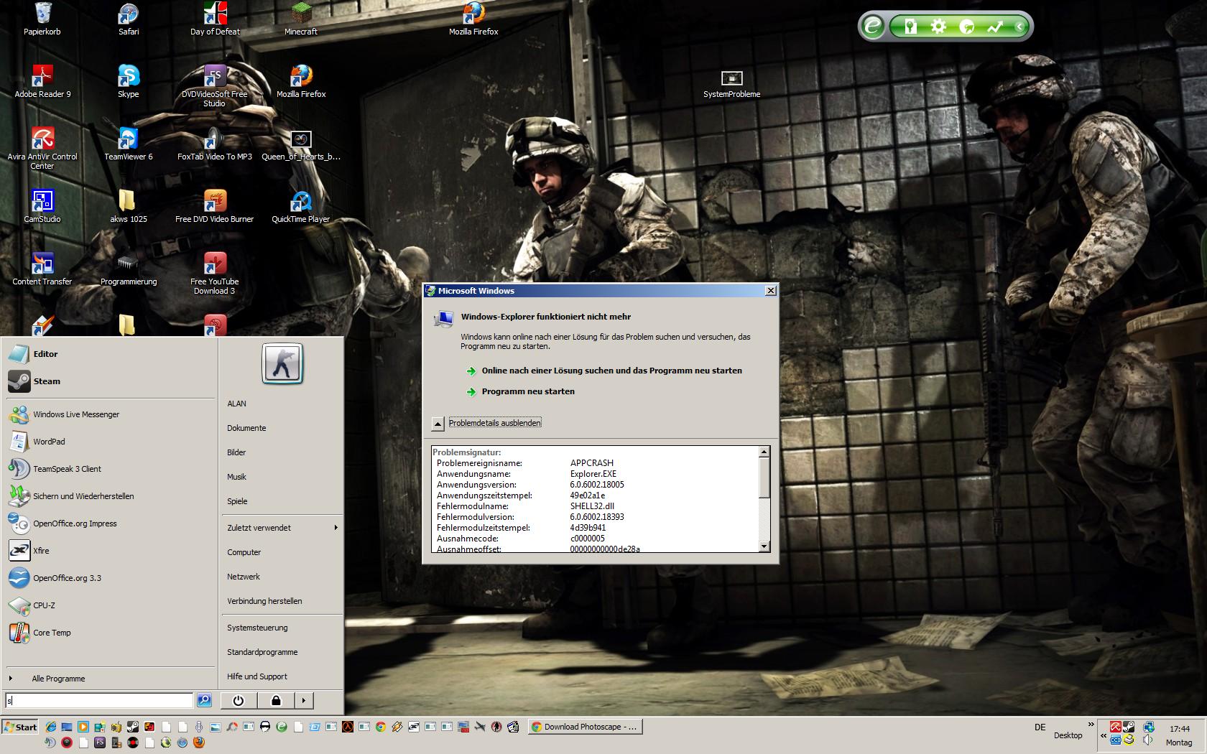Expand the Zuletzt verwendet submenu arrow
Screen dimensions: 1207x754
(x=336, y=528)
